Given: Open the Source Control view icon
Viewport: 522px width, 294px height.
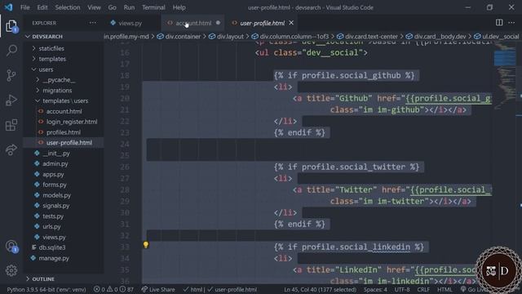Looking at the screenshot, I should (x=11, y=75).
